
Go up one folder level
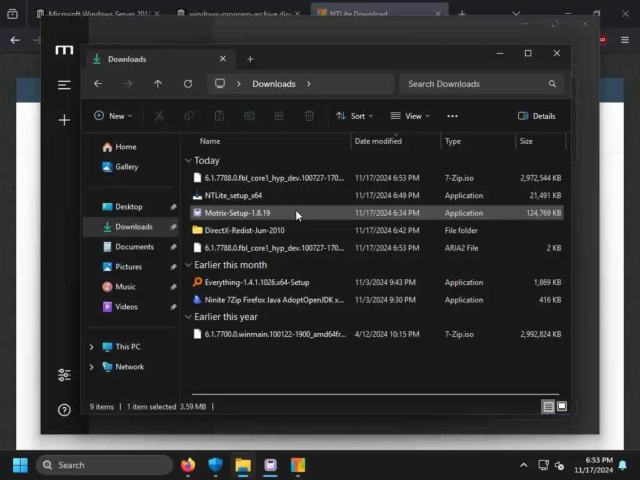click(x=158, y=84)
